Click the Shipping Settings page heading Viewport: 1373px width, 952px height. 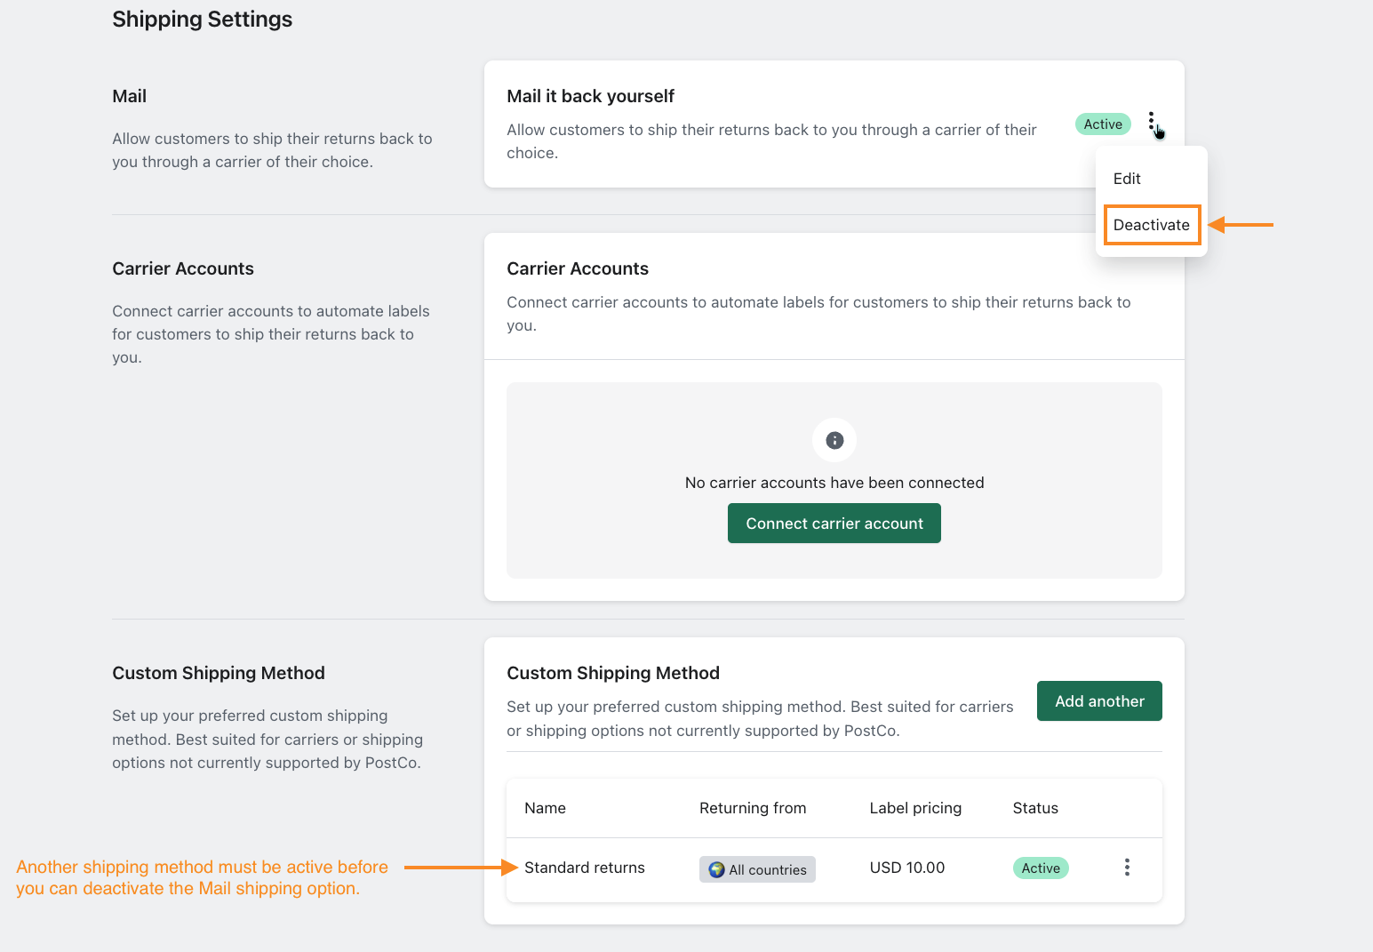pos(203,20)
